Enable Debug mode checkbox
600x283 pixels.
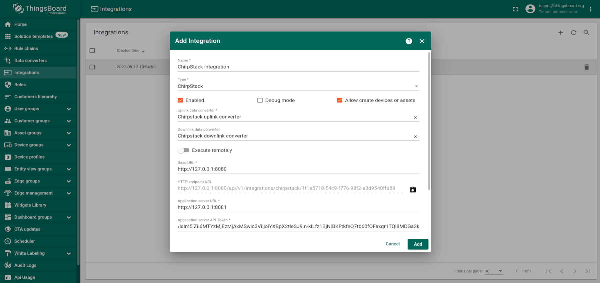260,100
